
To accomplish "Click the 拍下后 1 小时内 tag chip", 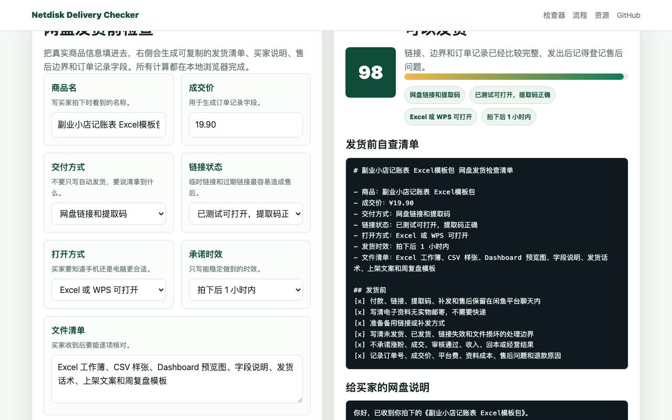I will point(509,117).
